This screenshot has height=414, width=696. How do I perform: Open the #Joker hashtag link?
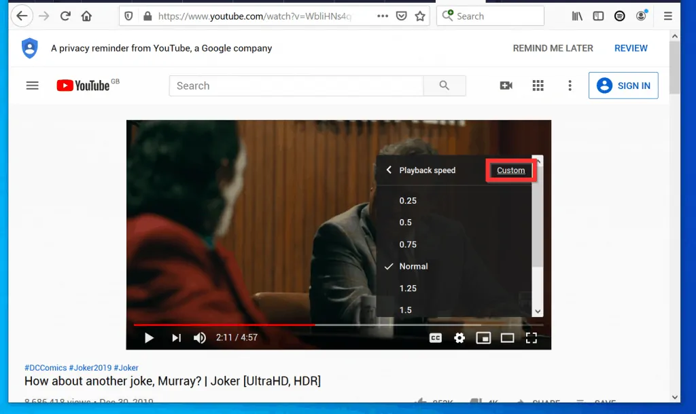point(126,368)
